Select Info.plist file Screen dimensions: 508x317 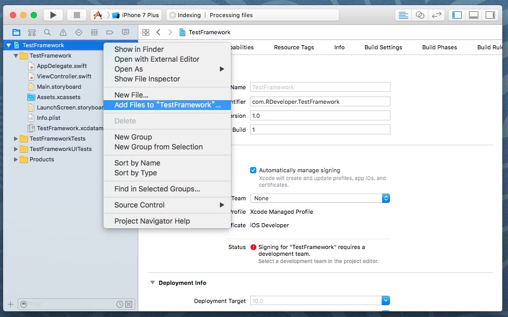(48, 118)
